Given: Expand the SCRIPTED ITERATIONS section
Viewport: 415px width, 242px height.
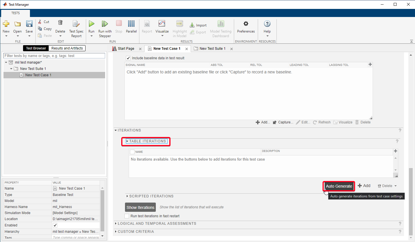Looking at the screenshot, I should [x=127, y=196].
